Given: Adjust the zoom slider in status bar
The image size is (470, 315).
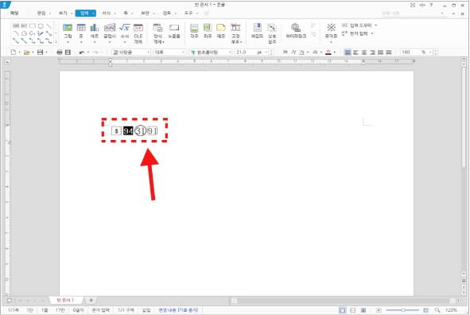Looking at the screenshot, I should click(x=403, y=310).
